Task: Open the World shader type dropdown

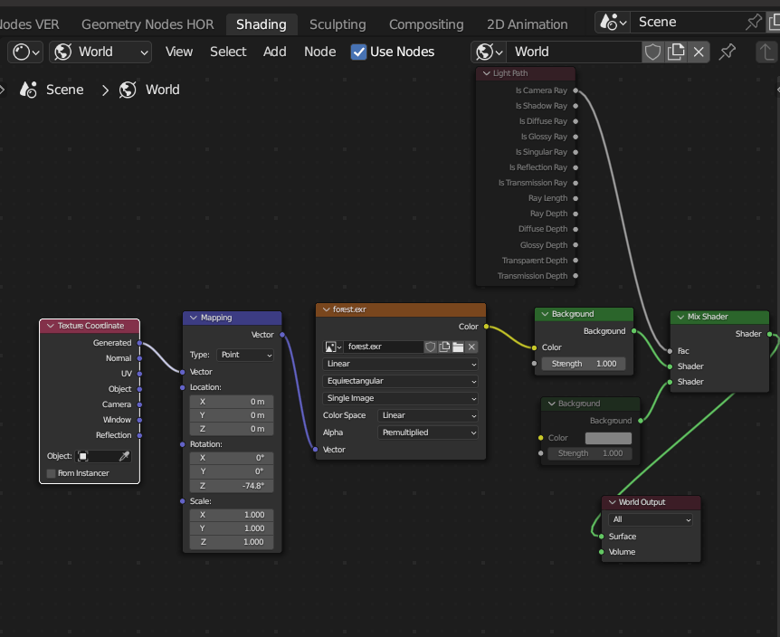Action: click(100, 52)
